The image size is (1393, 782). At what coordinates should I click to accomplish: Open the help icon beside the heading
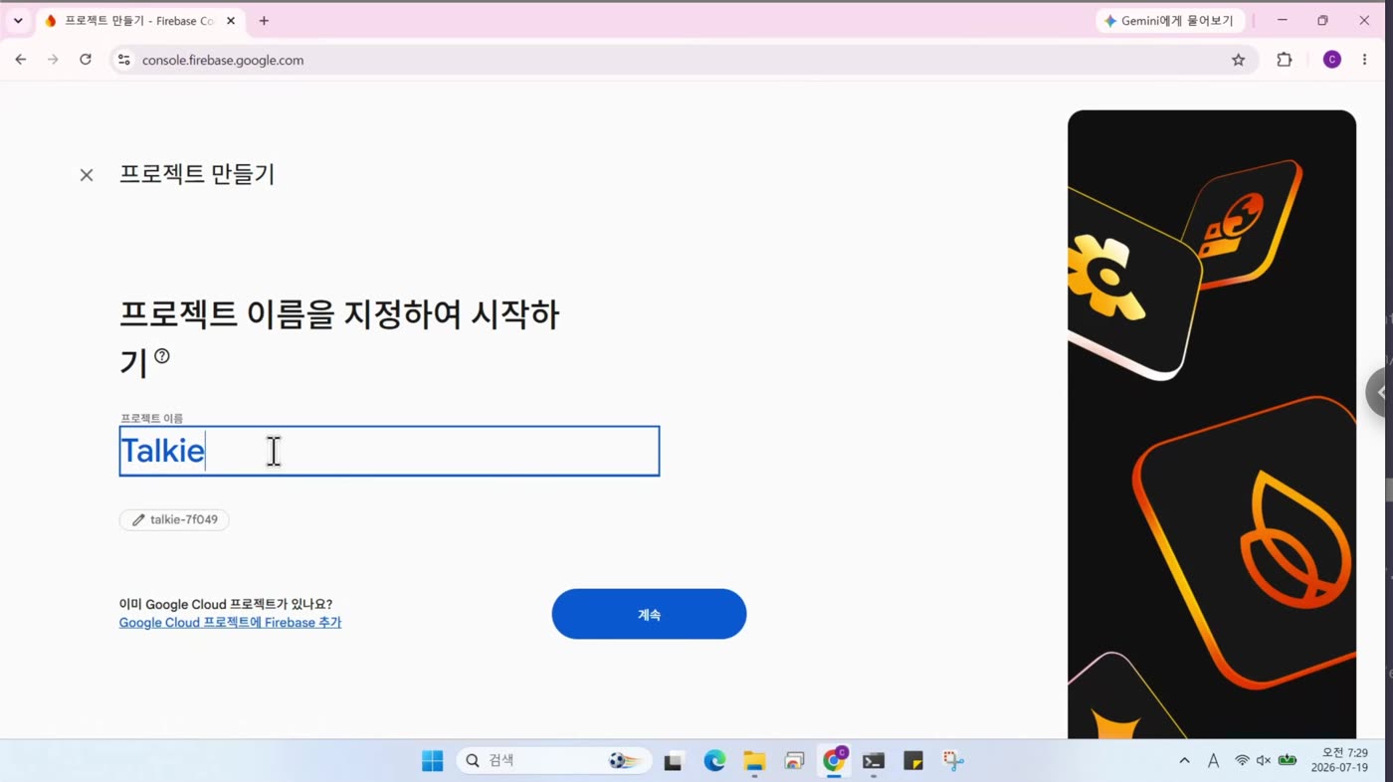[x=162, y=356]
